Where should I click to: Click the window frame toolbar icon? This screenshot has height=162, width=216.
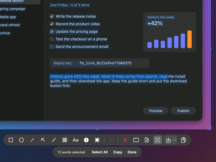pos(136,140)
